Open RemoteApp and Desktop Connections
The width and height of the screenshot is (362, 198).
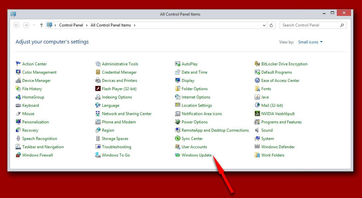(x=215, y=130)
